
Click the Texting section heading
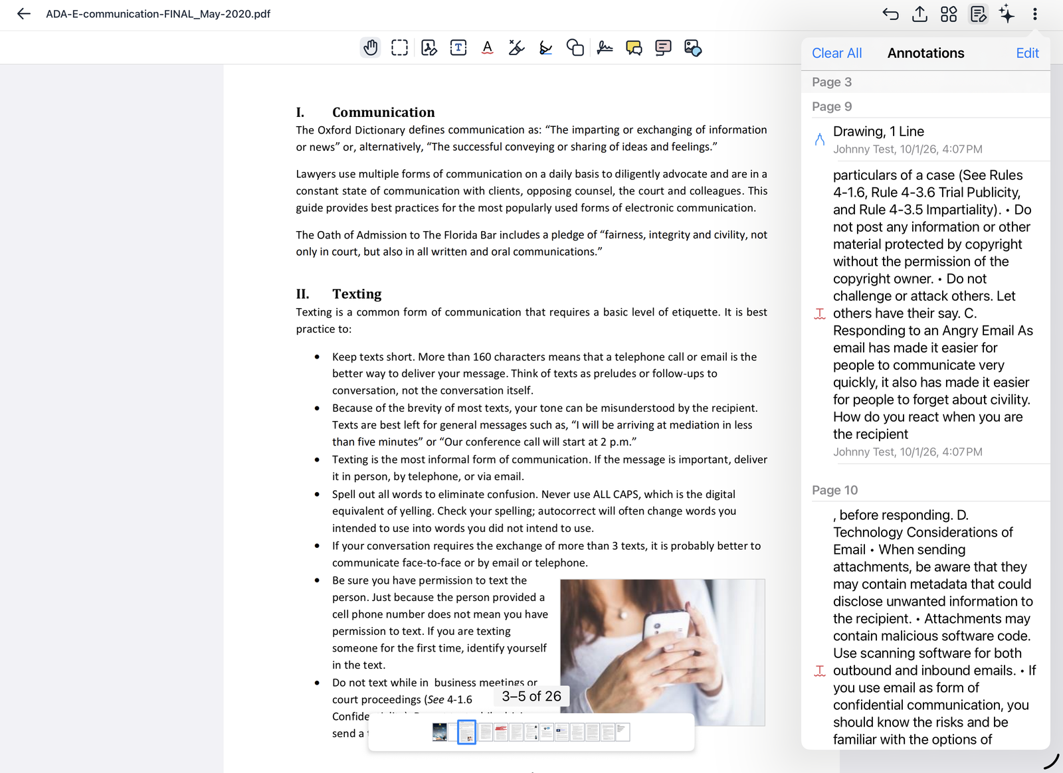click(x=357, y=294)
